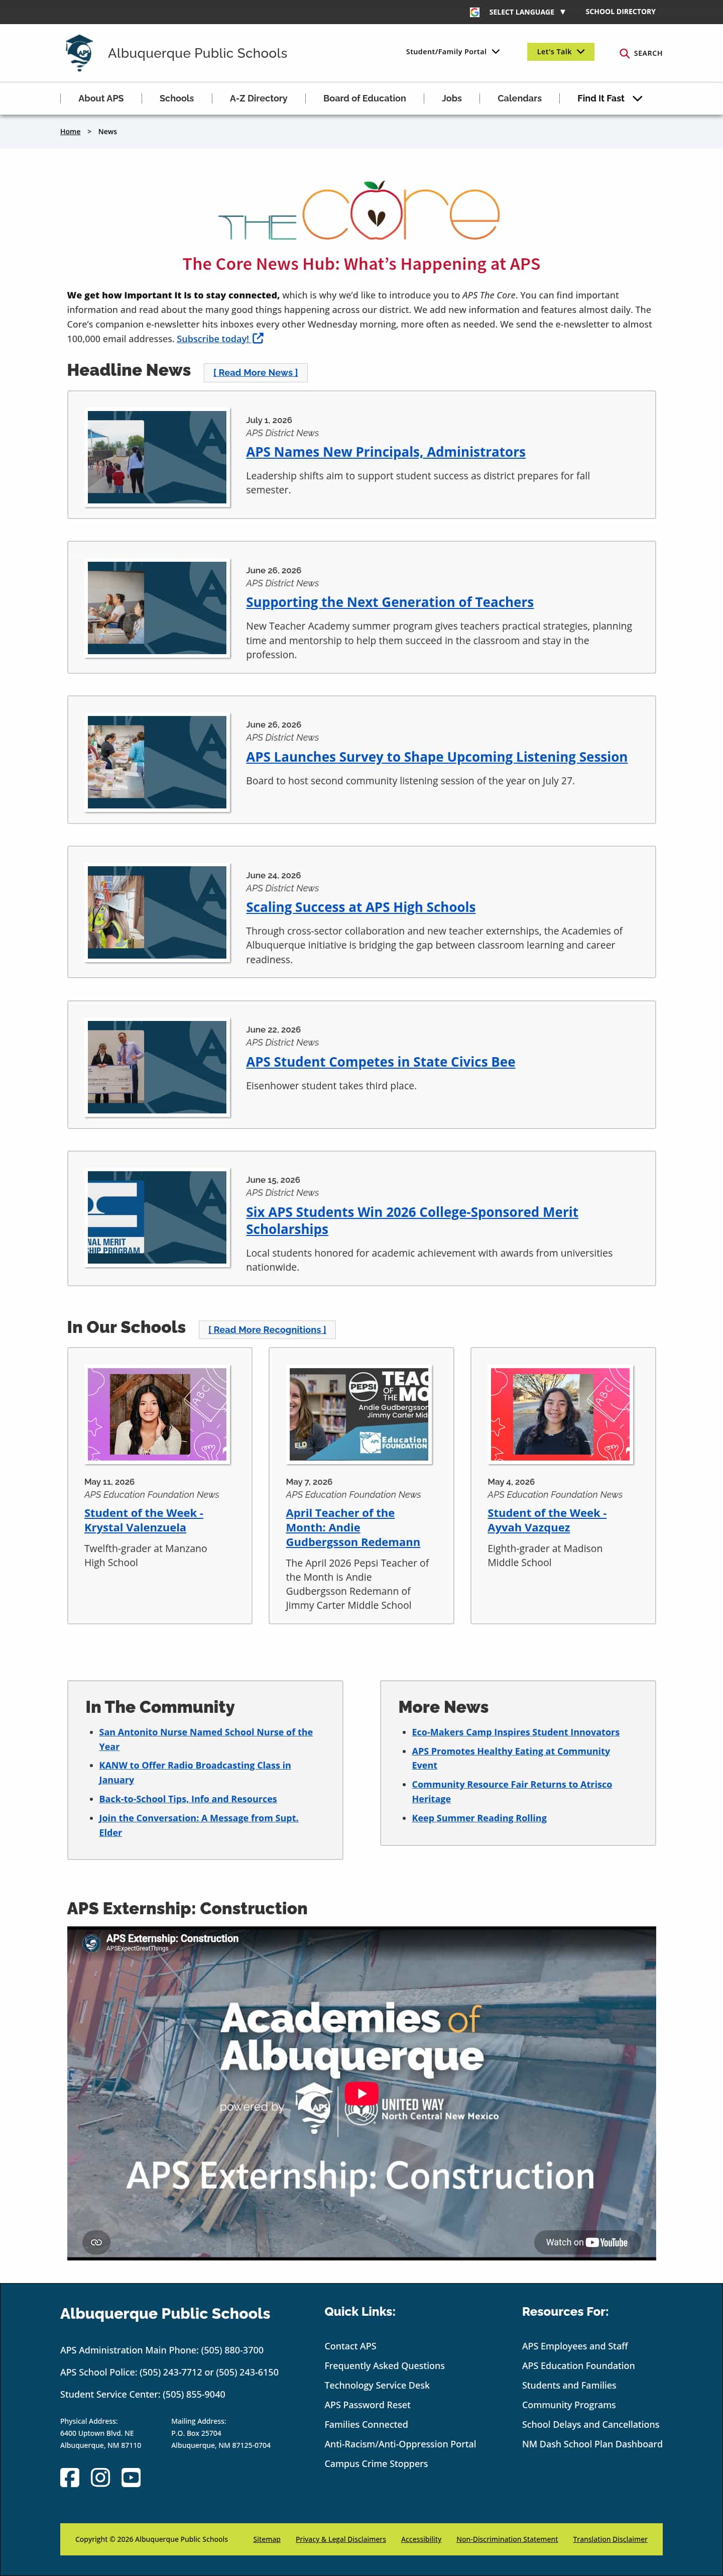The image size is (723, 2576).
Task: Click the external link icon after Subscribe today
Action: (258, 338)
